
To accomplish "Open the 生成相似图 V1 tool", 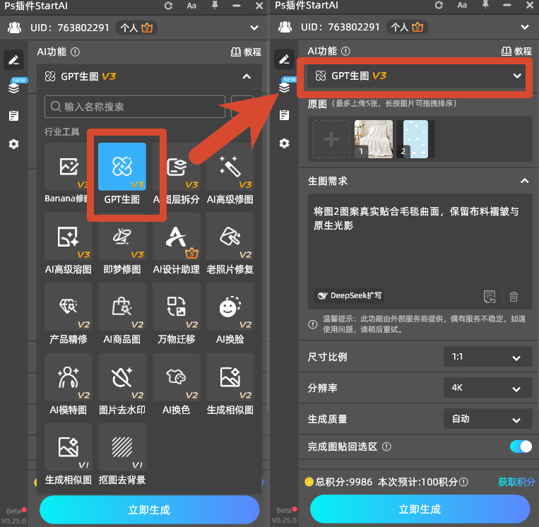I will 68,447.
